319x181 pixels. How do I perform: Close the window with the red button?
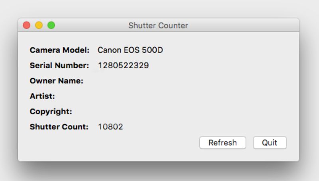pyautogui.click(x=27, y=25)
